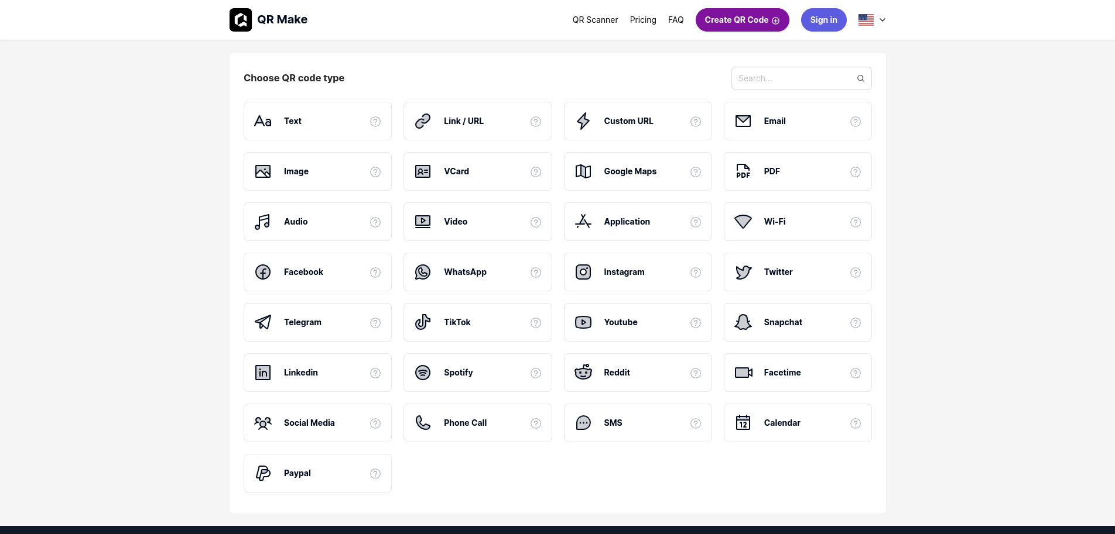Open the FAQ page
Screen dimensions: 1115x534
676,20
